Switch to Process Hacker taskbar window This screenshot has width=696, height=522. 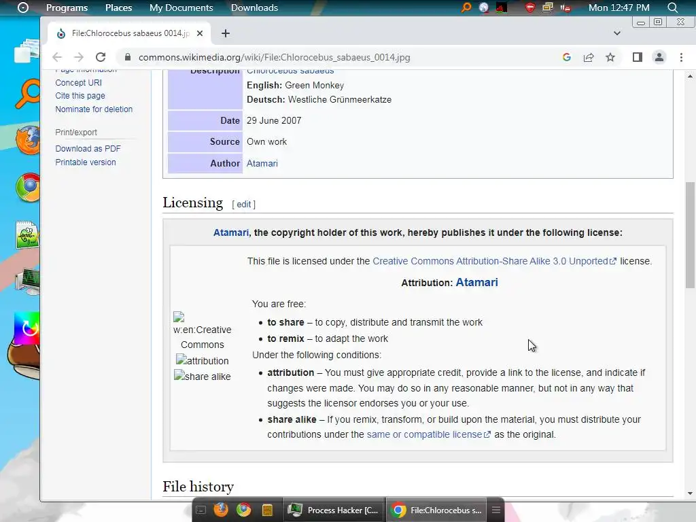pos(333,510)
